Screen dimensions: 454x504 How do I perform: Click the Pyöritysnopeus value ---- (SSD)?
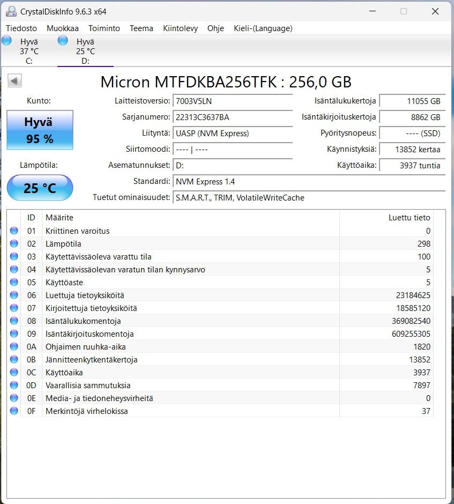point(413,133)
